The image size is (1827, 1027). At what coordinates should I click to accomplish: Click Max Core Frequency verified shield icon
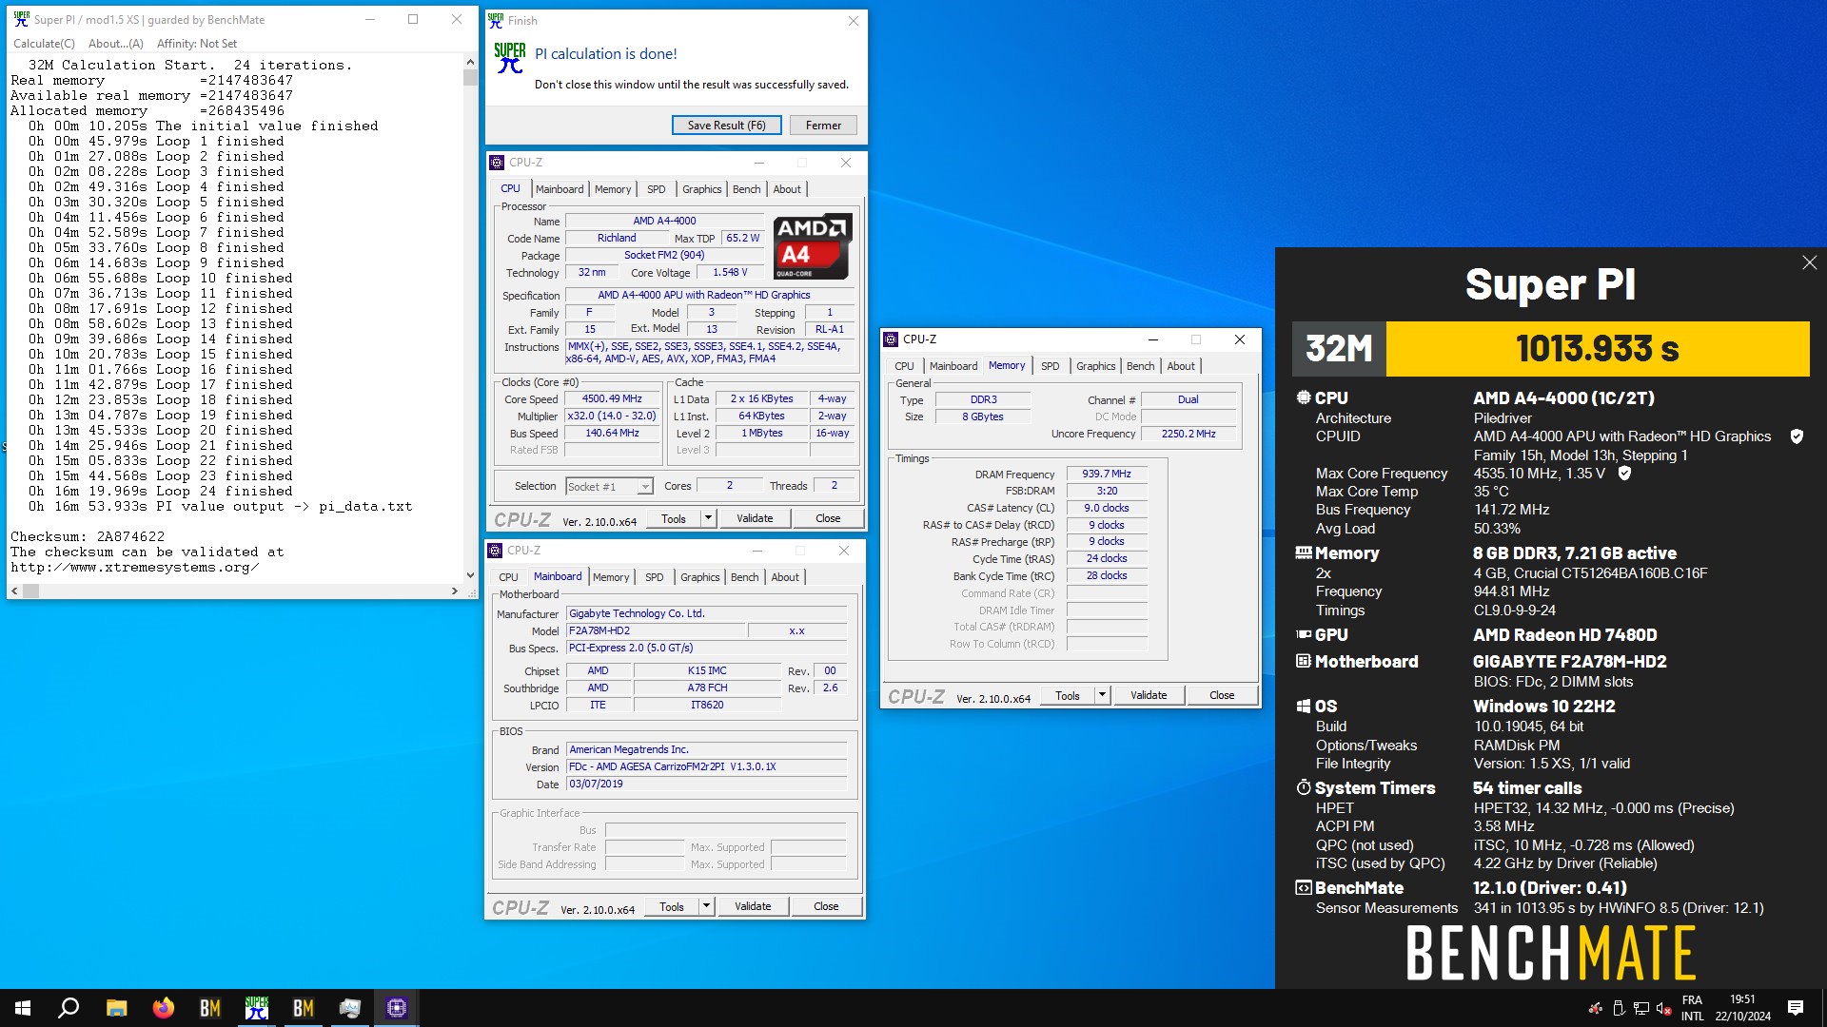click(x=1624, y=473)
